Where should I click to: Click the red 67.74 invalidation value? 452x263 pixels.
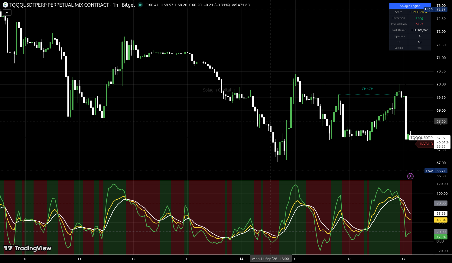tap(419, 24)
